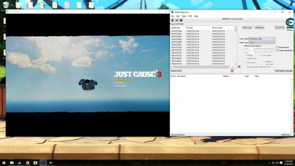The image size is (295, 166).
Task: Open the Scan Type dropdown
Action: click(262, 39)
